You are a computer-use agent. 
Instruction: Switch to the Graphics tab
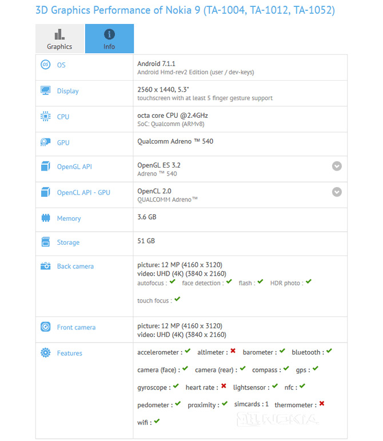tap(60, 38)
